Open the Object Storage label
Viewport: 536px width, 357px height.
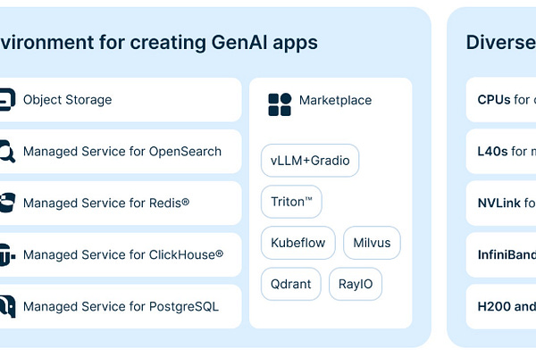coord(67,100)
